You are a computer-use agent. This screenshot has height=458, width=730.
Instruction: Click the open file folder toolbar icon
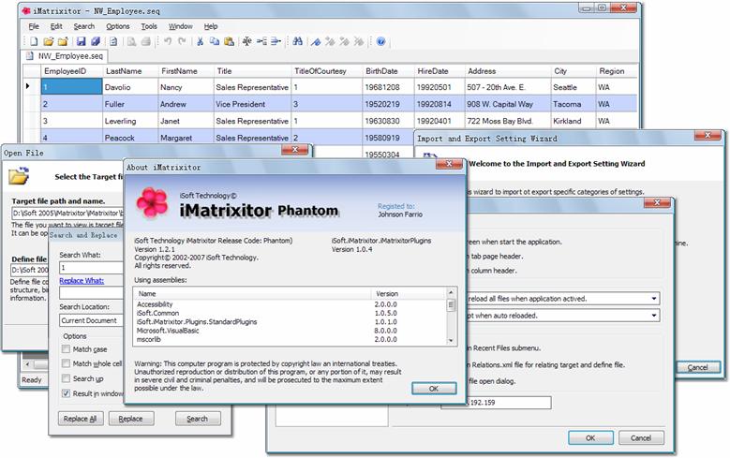coord(49,41)
